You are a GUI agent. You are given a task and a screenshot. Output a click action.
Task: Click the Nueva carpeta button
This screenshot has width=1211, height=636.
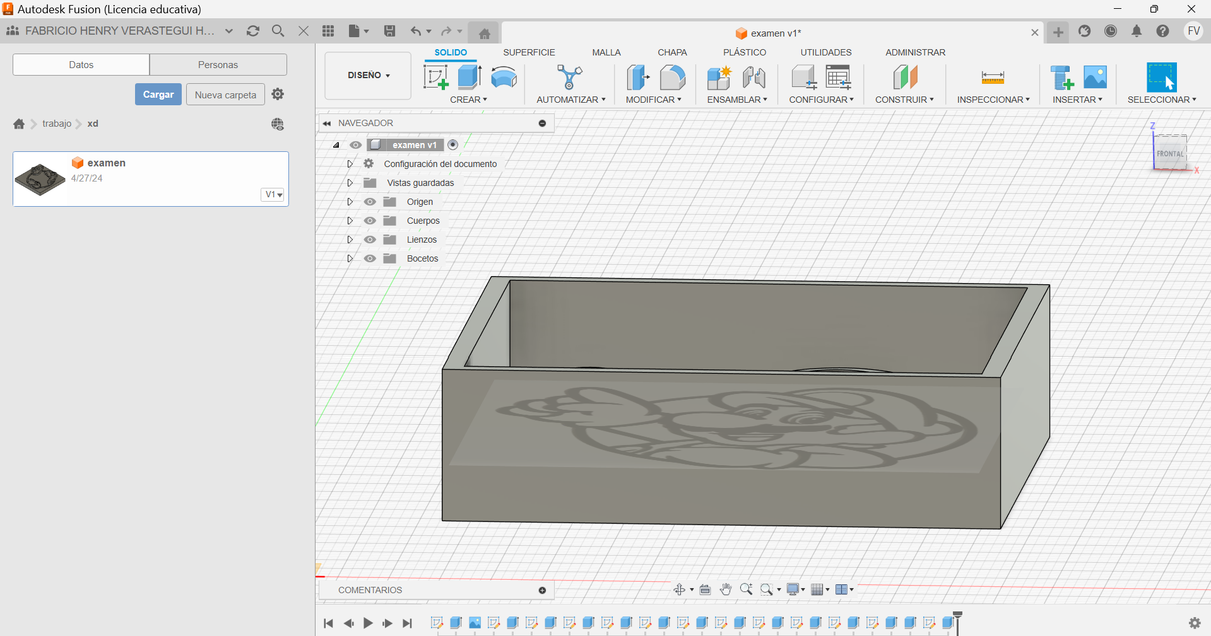tap(225, 95)
